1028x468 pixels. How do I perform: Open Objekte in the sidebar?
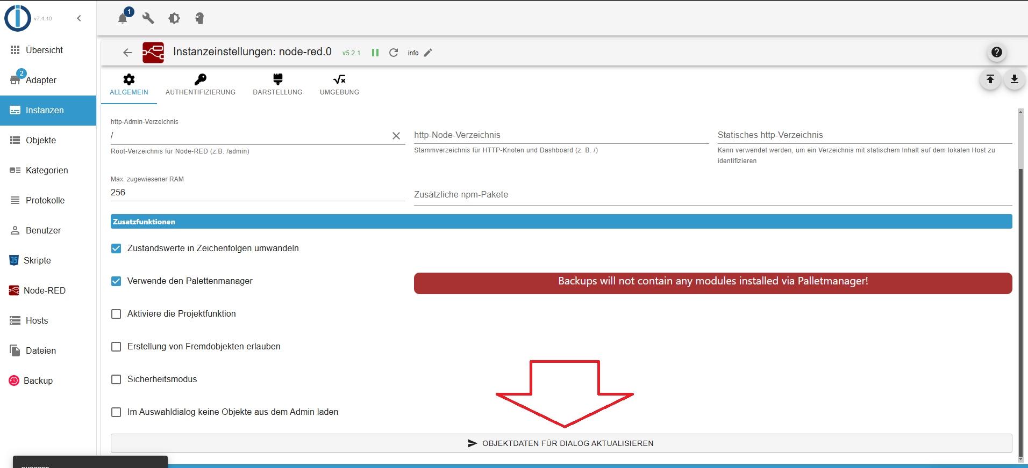48,140
